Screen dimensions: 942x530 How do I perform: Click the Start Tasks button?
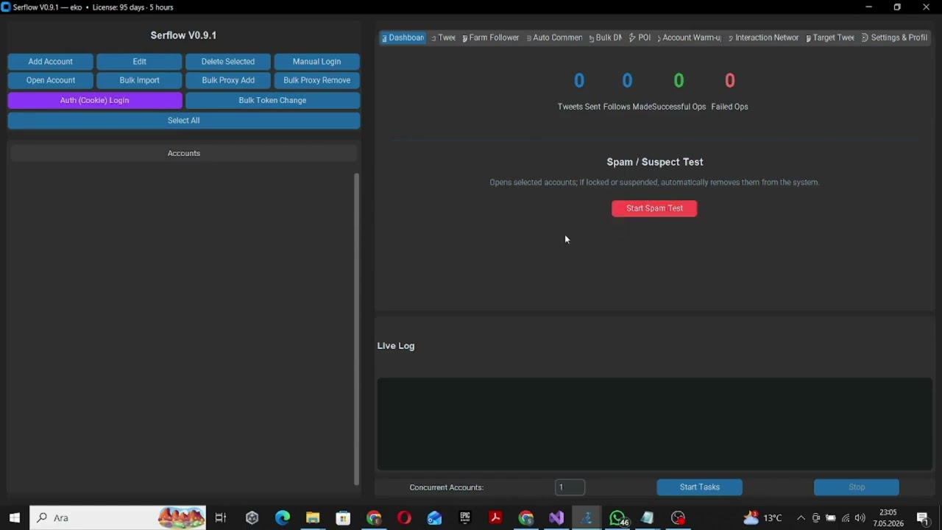click(699, 487)
